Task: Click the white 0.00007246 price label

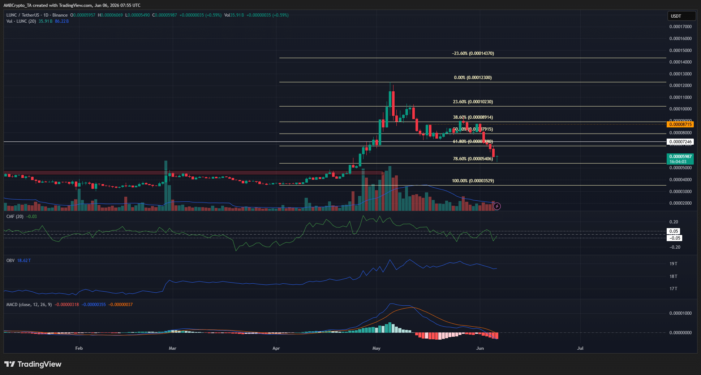Action: point(680,142)
